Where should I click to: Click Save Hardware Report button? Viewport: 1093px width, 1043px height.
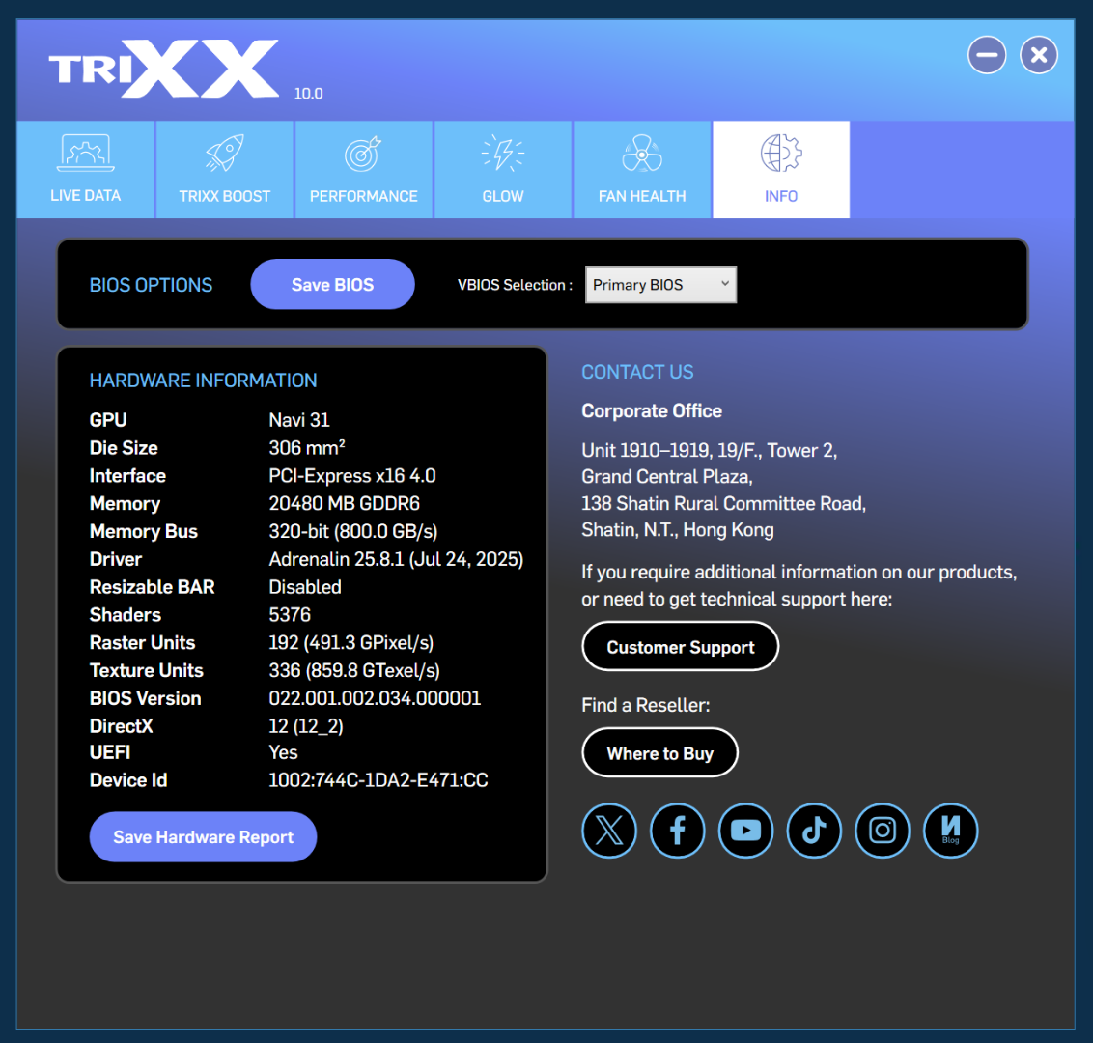(x=203, y=836)
